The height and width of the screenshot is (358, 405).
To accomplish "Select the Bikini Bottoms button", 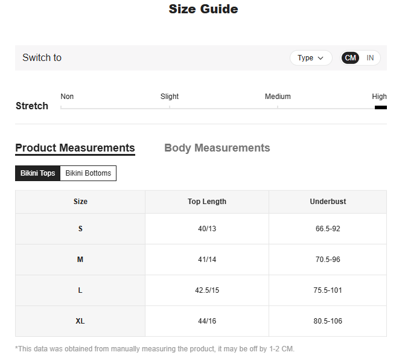I will point(88,173).
